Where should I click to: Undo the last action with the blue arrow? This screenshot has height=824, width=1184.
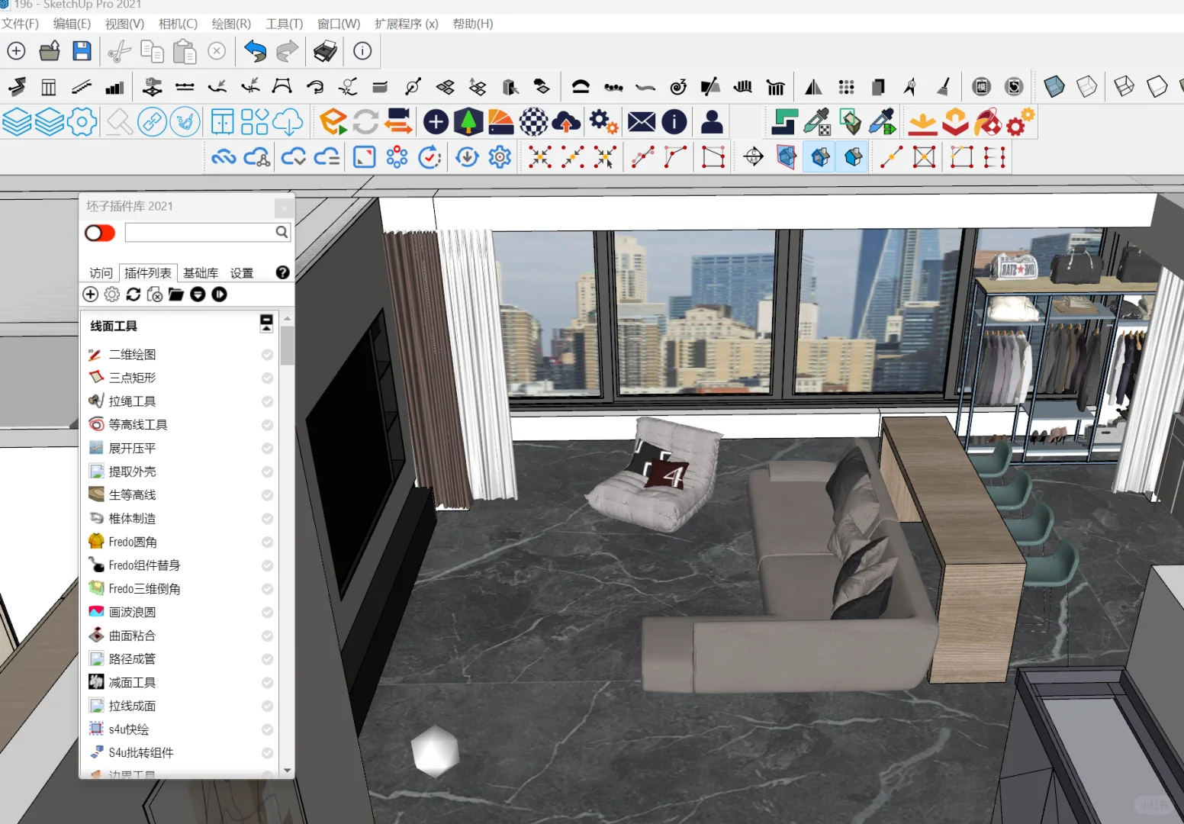point(255,51)
